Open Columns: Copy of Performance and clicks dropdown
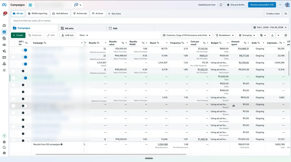Viewport: 291px width, 162px height. click(187, 35)
